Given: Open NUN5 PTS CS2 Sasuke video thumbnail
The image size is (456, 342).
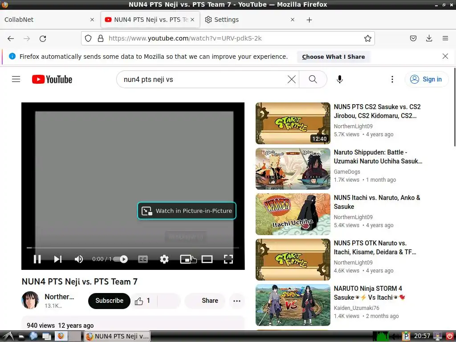Looking at the screenshot, I should (x=293, y=123).
